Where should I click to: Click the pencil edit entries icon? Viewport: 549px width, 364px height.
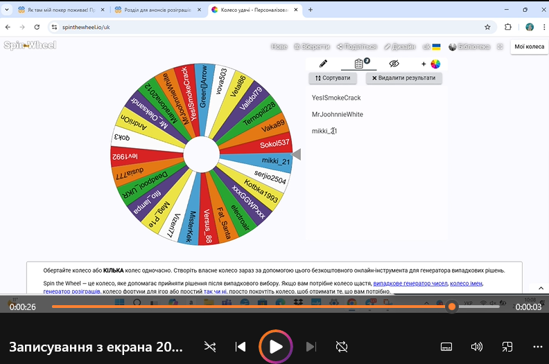(323, 64)
